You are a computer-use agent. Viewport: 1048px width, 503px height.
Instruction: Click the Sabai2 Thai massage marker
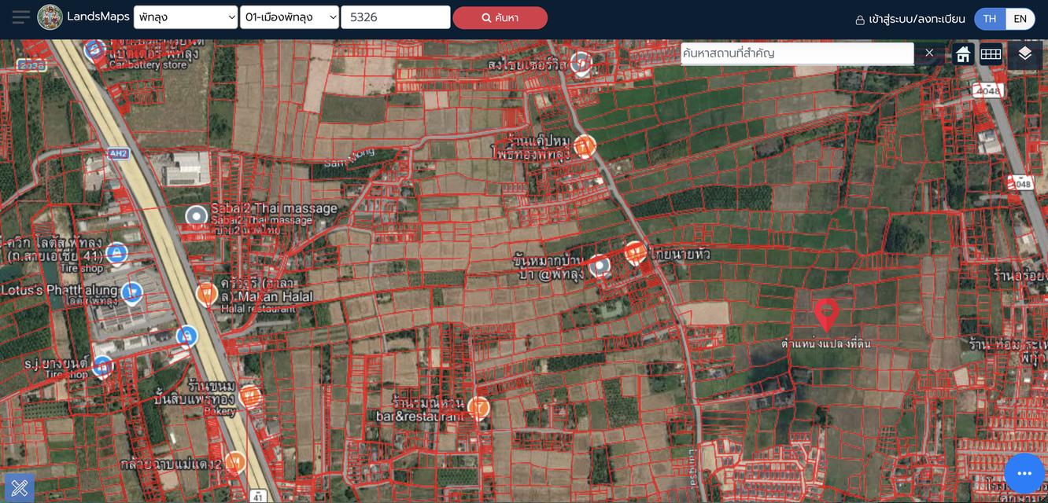point(196,215)
